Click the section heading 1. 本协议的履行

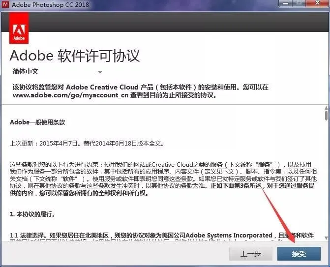(x=32, y=214)
